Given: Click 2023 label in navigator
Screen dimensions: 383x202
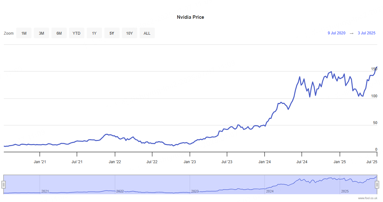Looking at the screenshot, I should coord(195,191).
